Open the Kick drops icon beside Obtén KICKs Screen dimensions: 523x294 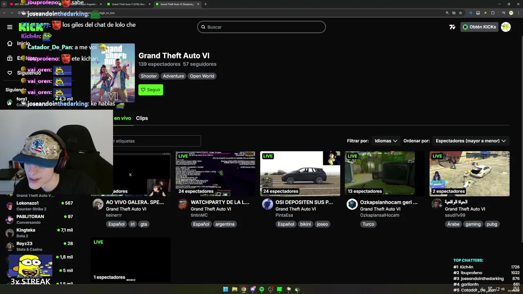[452, 27]
